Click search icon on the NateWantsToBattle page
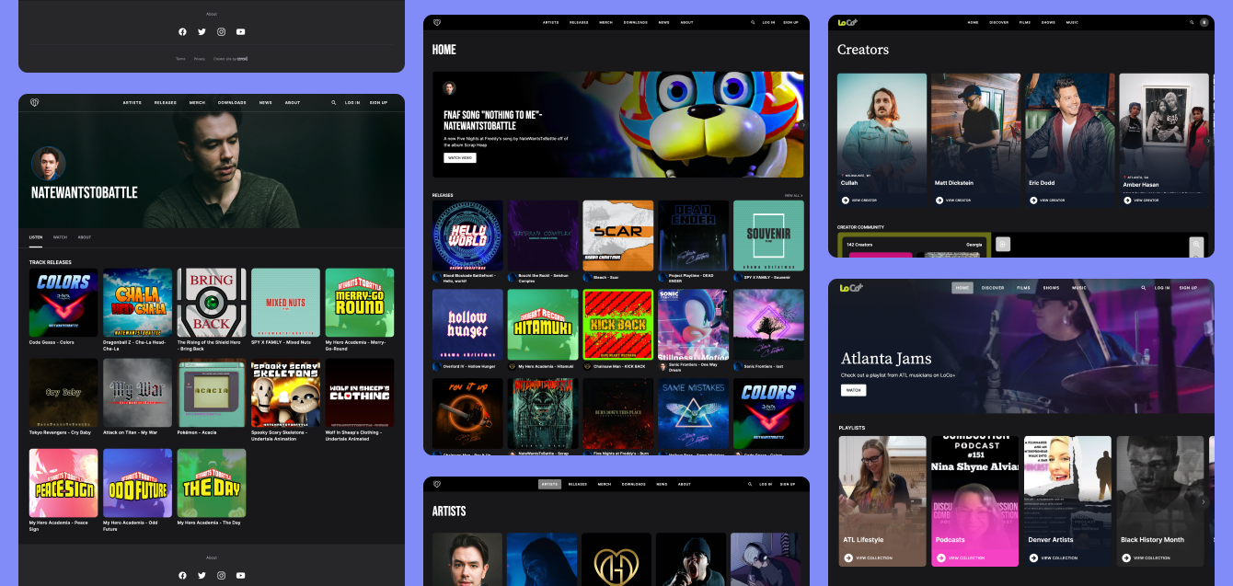This screenshot has width=1233, height=586. point(334,103)
